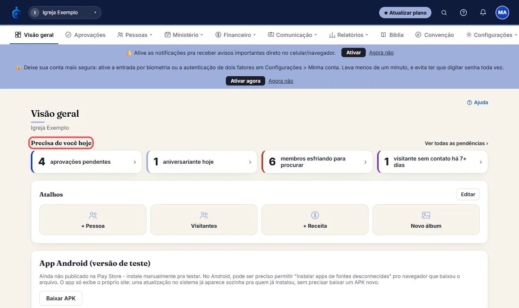Click the Baixar APK button
519x308 pixels.
click(x=61, y=298)
